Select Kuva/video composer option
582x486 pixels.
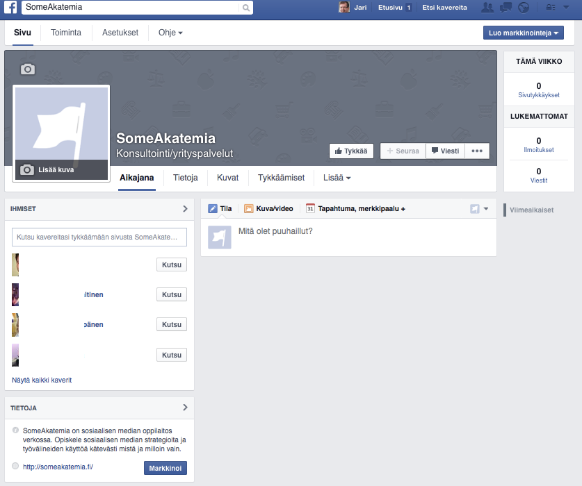[x=268, y=208]
